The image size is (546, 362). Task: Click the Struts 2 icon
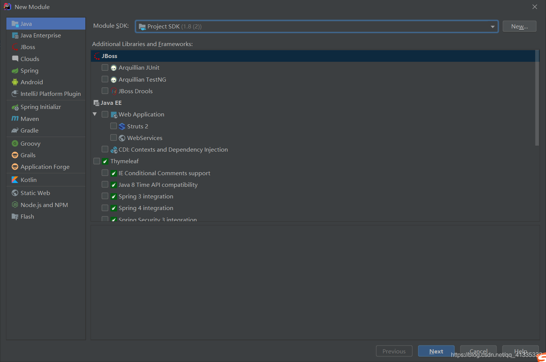122,127
